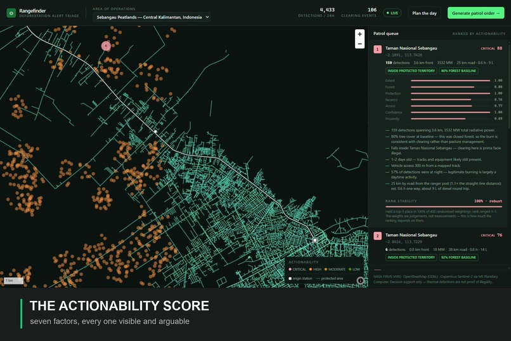Click the '100% · robust' stability value

pyautogui.click(x=488, y=201)
